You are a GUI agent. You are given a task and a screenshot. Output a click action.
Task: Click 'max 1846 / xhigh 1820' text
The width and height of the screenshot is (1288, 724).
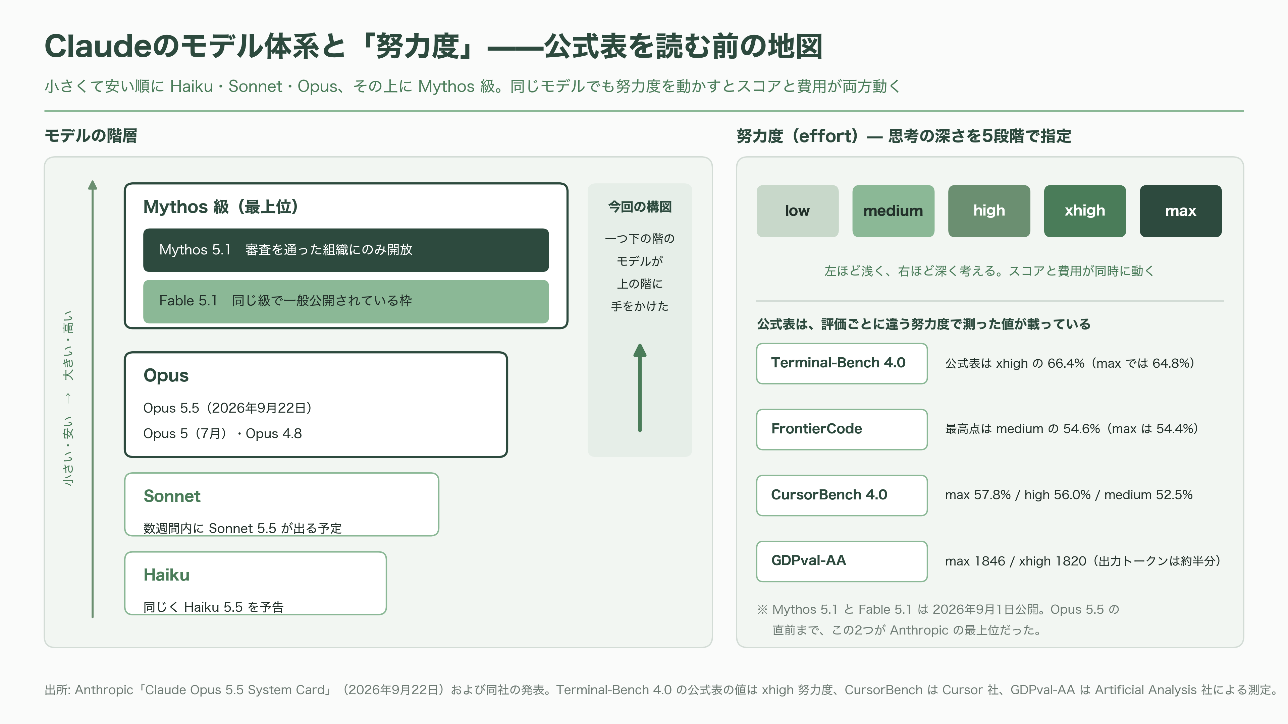point(1083,561)
